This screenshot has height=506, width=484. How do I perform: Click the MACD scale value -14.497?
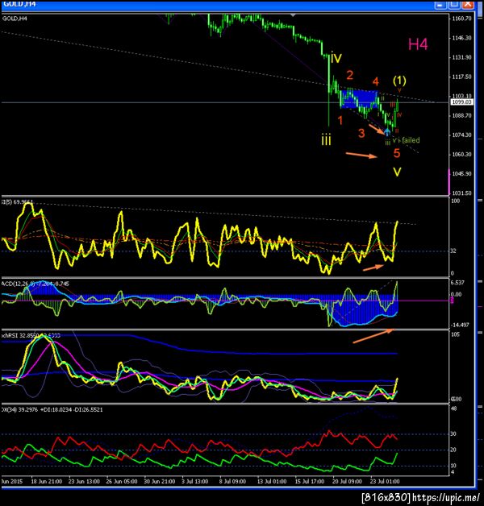pyautogui.click(x=458, y=325)
